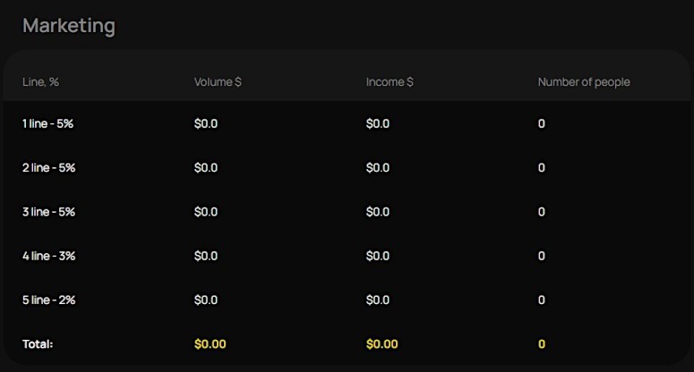
Task: Select the "Income $" column header
Action: [390, 82]
